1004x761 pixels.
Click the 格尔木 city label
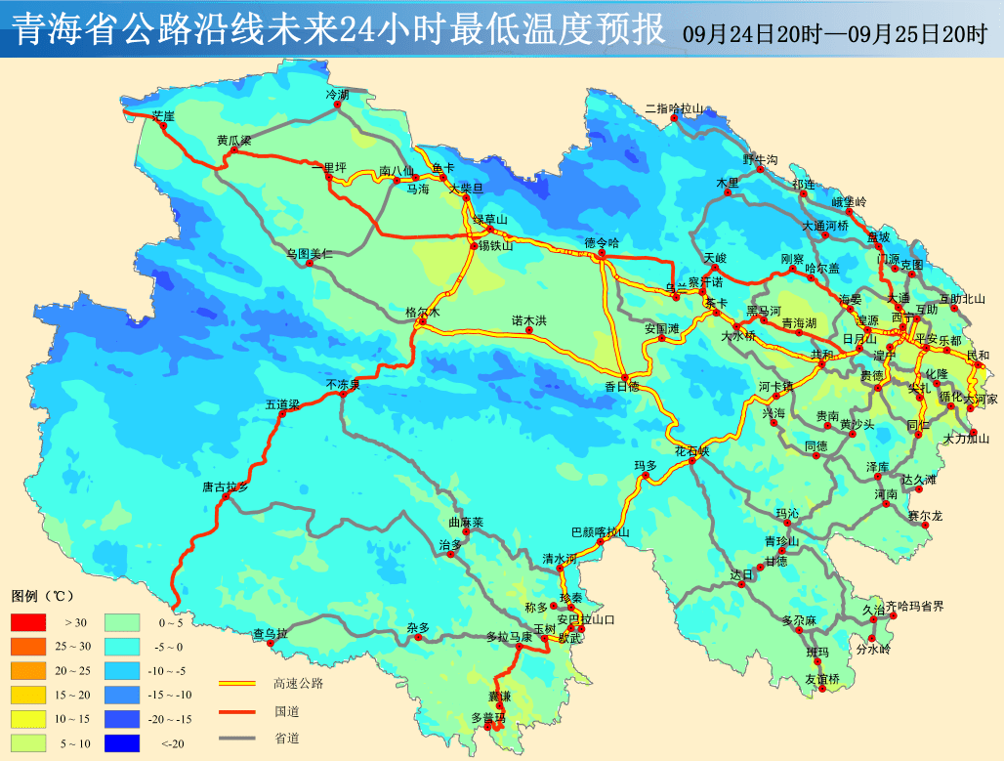(x=423, y=313)
